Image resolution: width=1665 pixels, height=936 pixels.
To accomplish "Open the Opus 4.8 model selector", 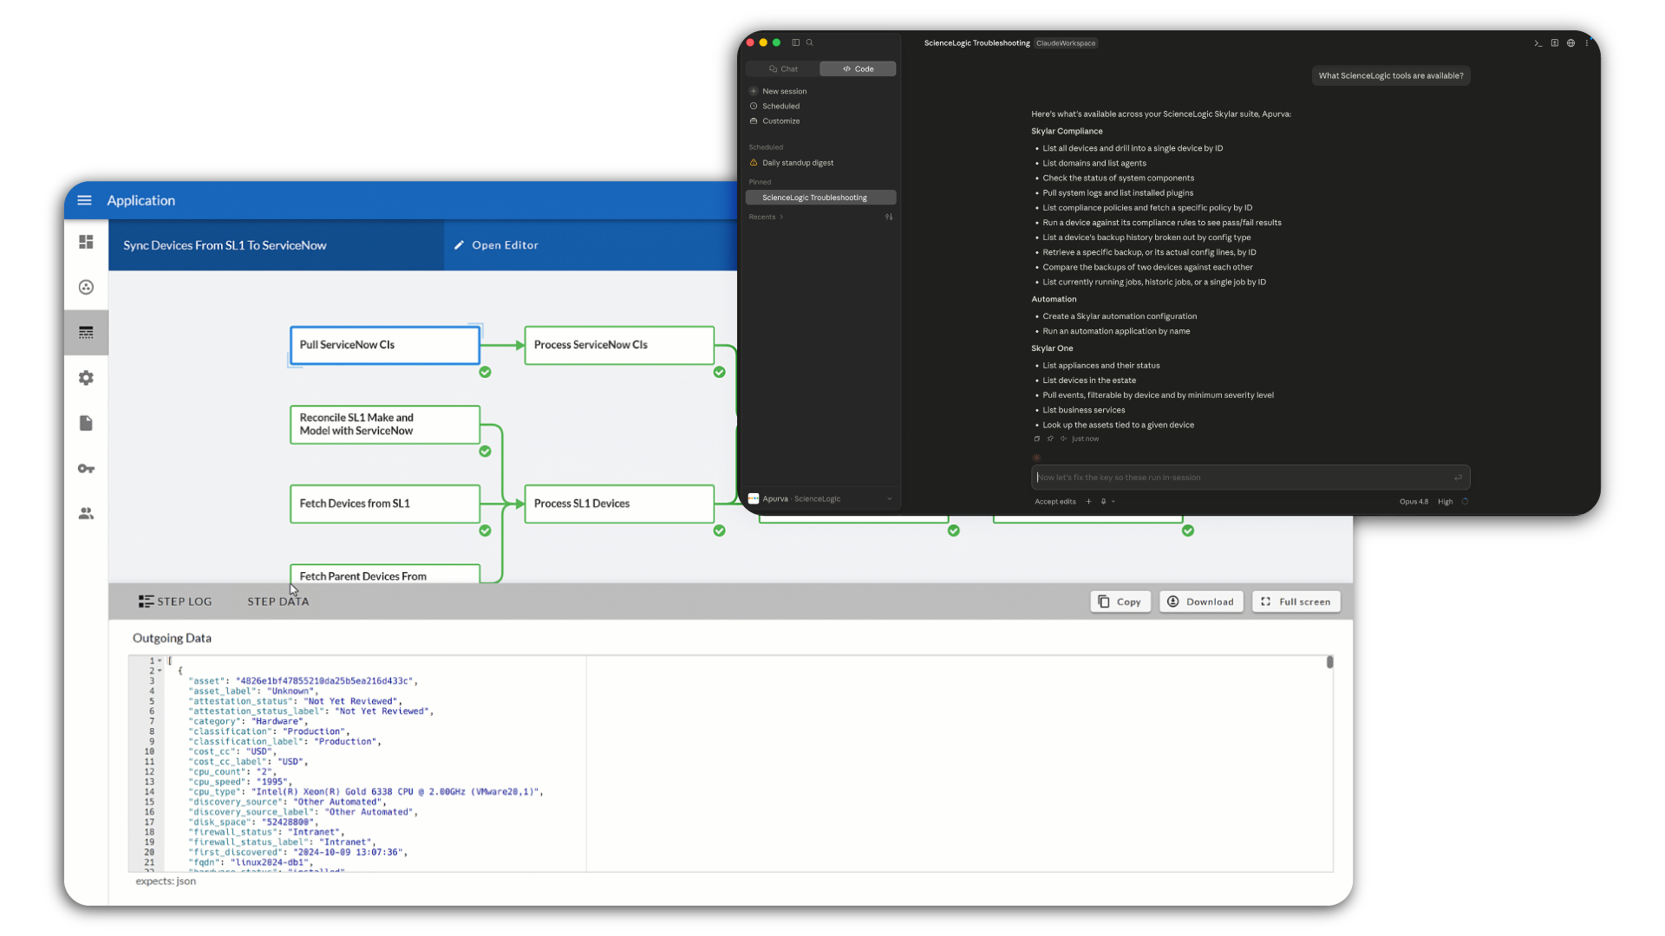I will click(x=1414, y=502).
